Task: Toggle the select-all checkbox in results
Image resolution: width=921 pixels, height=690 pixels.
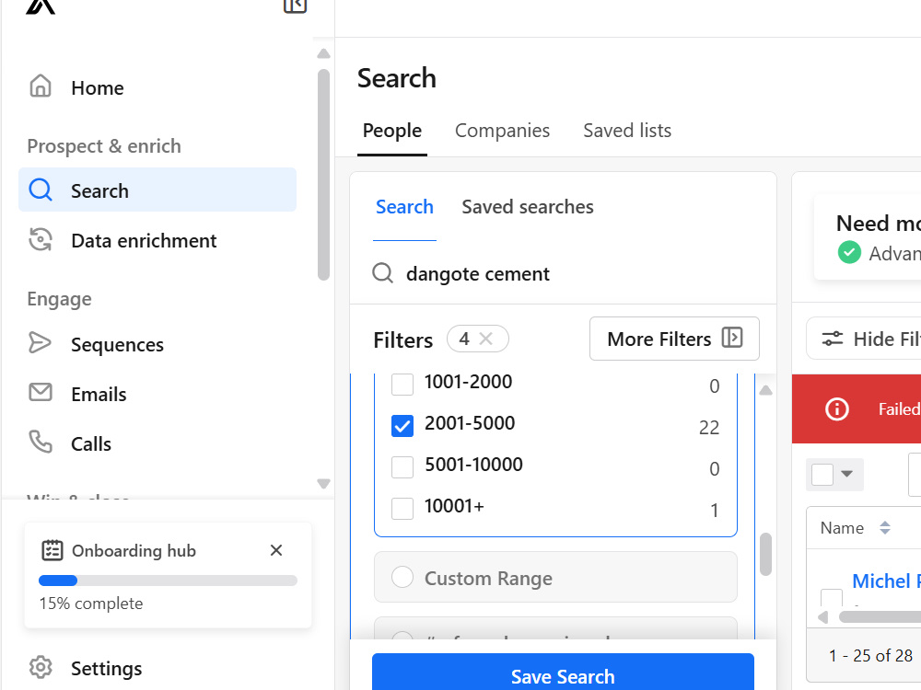Action: 822,474
